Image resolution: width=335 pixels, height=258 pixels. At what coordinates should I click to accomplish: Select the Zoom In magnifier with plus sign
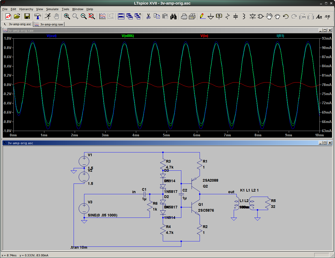[67, 16]
